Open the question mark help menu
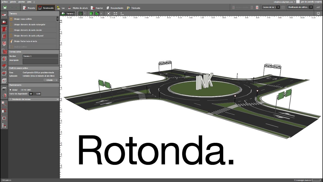 coord(34,2)
